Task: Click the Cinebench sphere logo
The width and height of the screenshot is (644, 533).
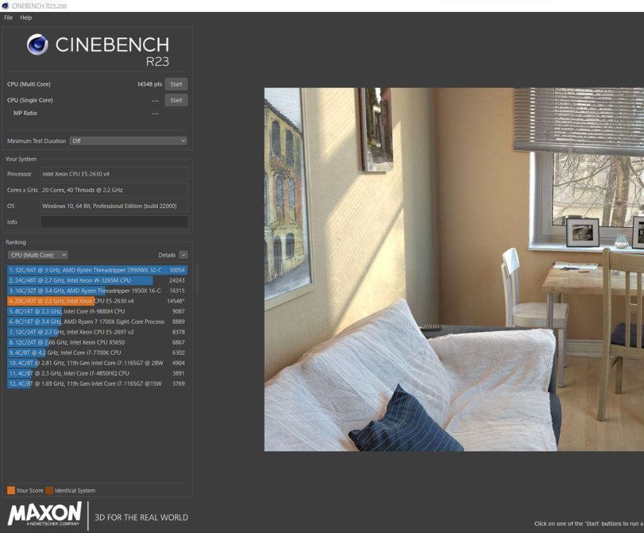Action: (x=38, y=45)
